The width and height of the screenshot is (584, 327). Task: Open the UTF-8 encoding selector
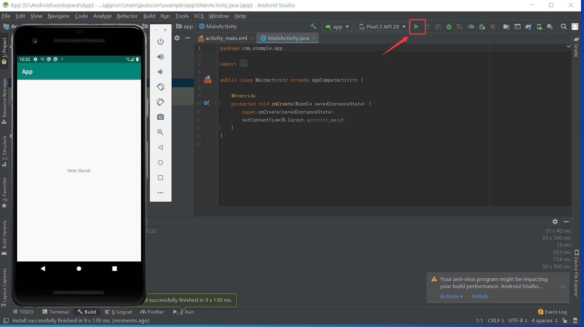(518, 321)
